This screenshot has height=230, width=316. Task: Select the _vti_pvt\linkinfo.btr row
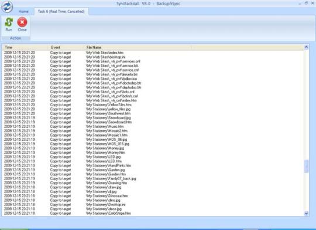click(153, 75)
